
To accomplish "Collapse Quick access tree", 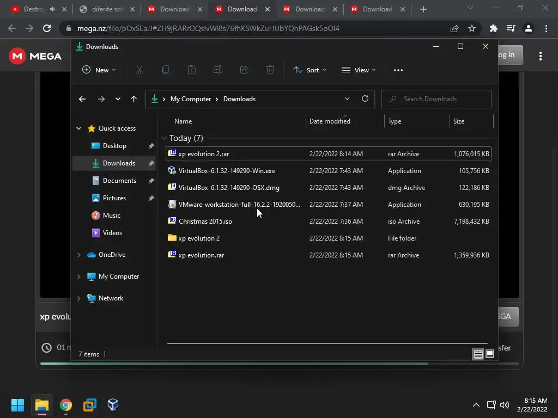I will pos(78,128).
